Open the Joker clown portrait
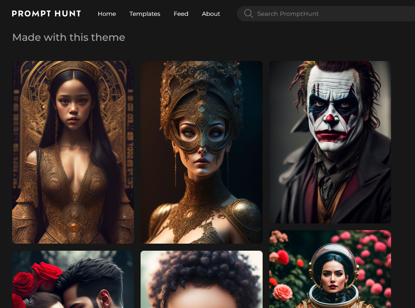This screenshot has width=415, height=308. pos(330,142)
